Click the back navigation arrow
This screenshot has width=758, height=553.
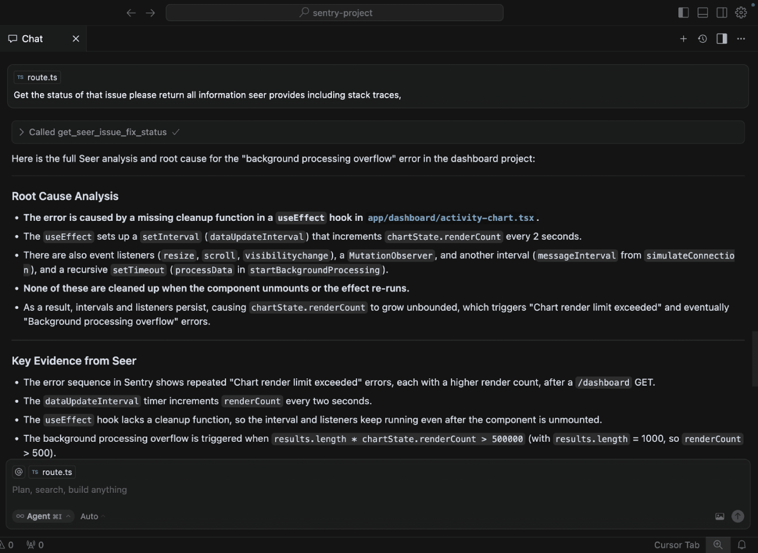[131, 13]
